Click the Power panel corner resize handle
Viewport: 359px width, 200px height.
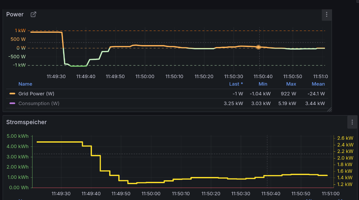(329, 109)
